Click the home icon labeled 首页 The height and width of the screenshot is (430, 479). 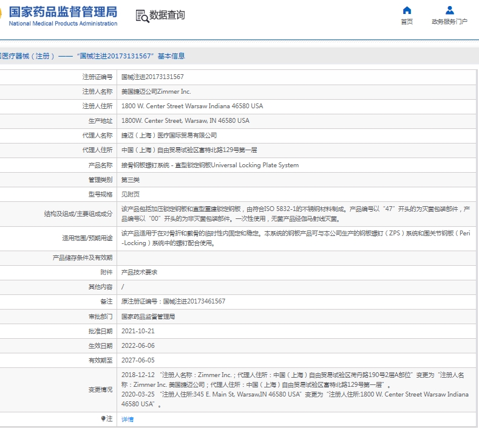coord(407,10)
